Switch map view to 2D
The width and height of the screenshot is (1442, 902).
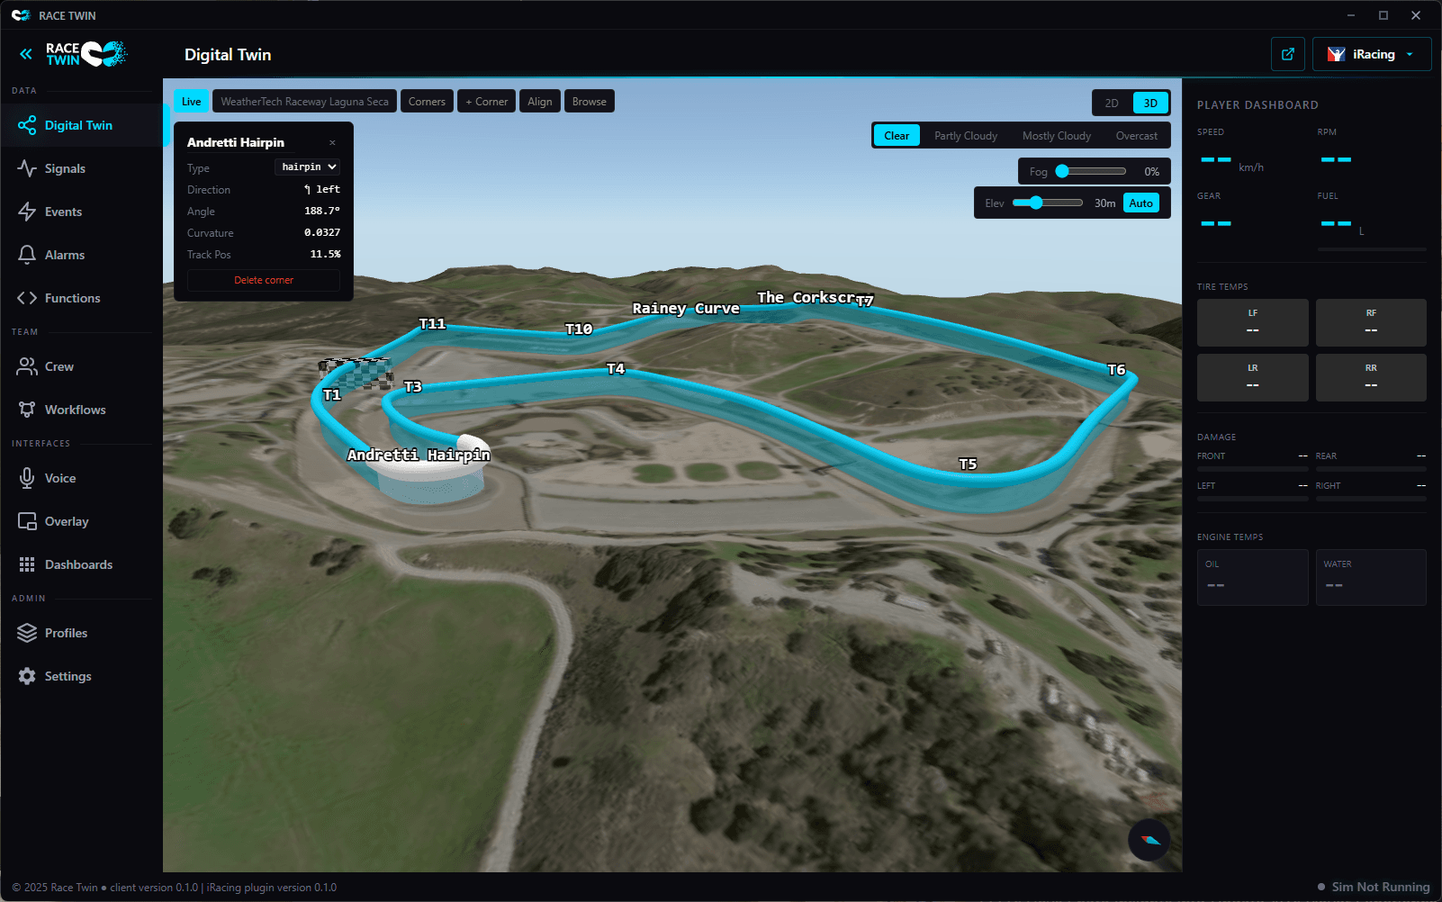[1112, 103]
